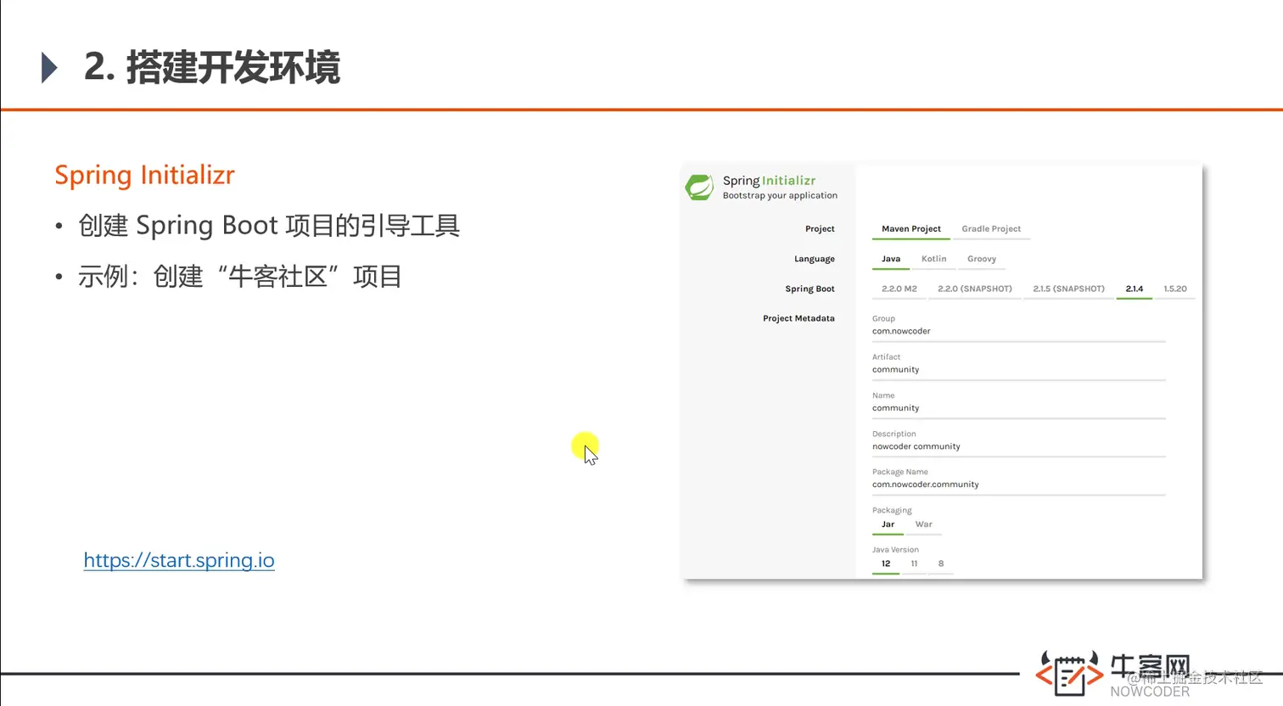
Task: Click the Group field com.nowcoder
Action: point(1018,332)
